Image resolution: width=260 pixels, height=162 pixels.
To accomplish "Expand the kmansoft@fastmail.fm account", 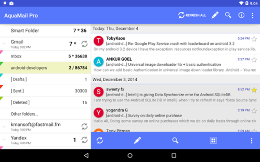I will tap(4, 126).
